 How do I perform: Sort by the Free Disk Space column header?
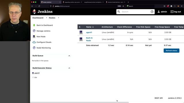pyautogui.click(x=143, y=27)
